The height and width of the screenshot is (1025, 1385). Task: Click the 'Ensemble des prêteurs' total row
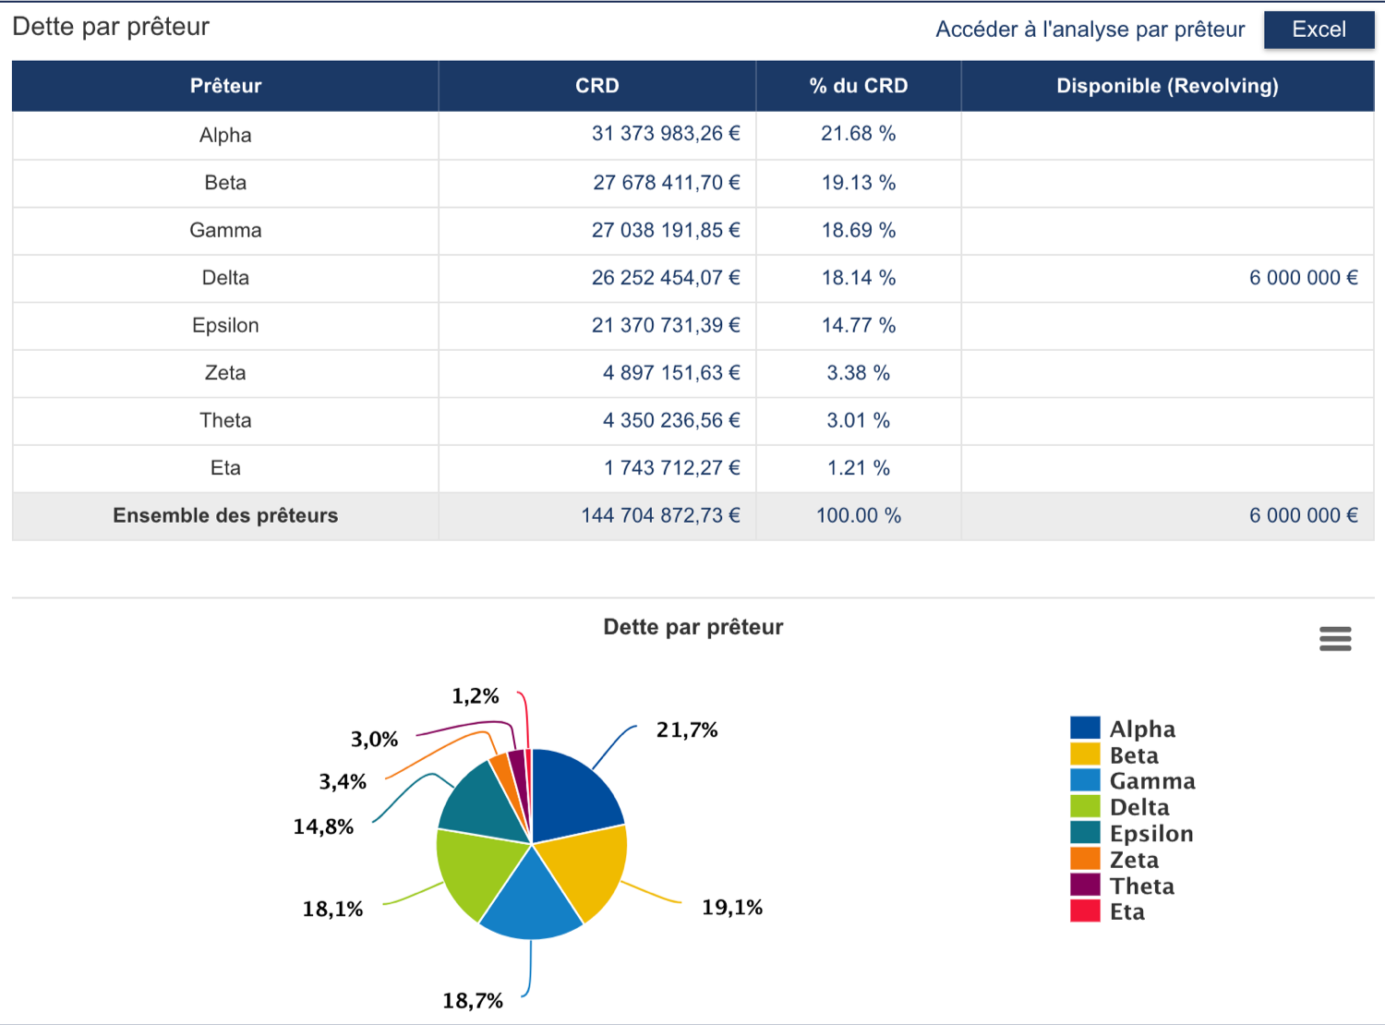(x=225, y=516)
